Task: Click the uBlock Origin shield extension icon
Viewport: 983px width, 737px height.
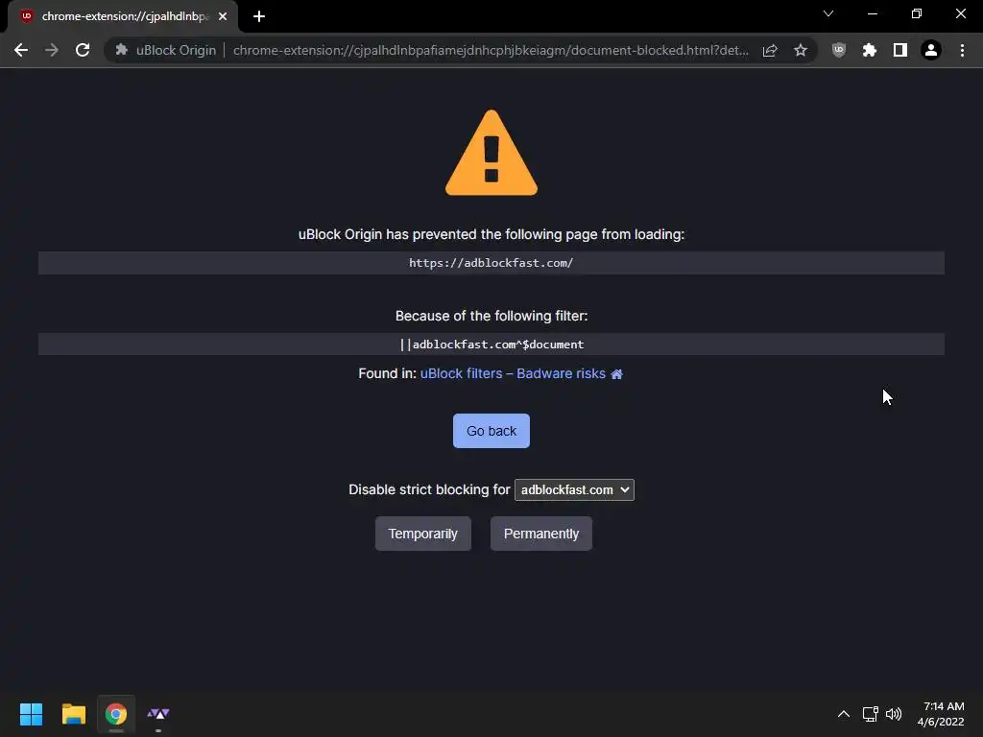Action: (x=838, y=50)
